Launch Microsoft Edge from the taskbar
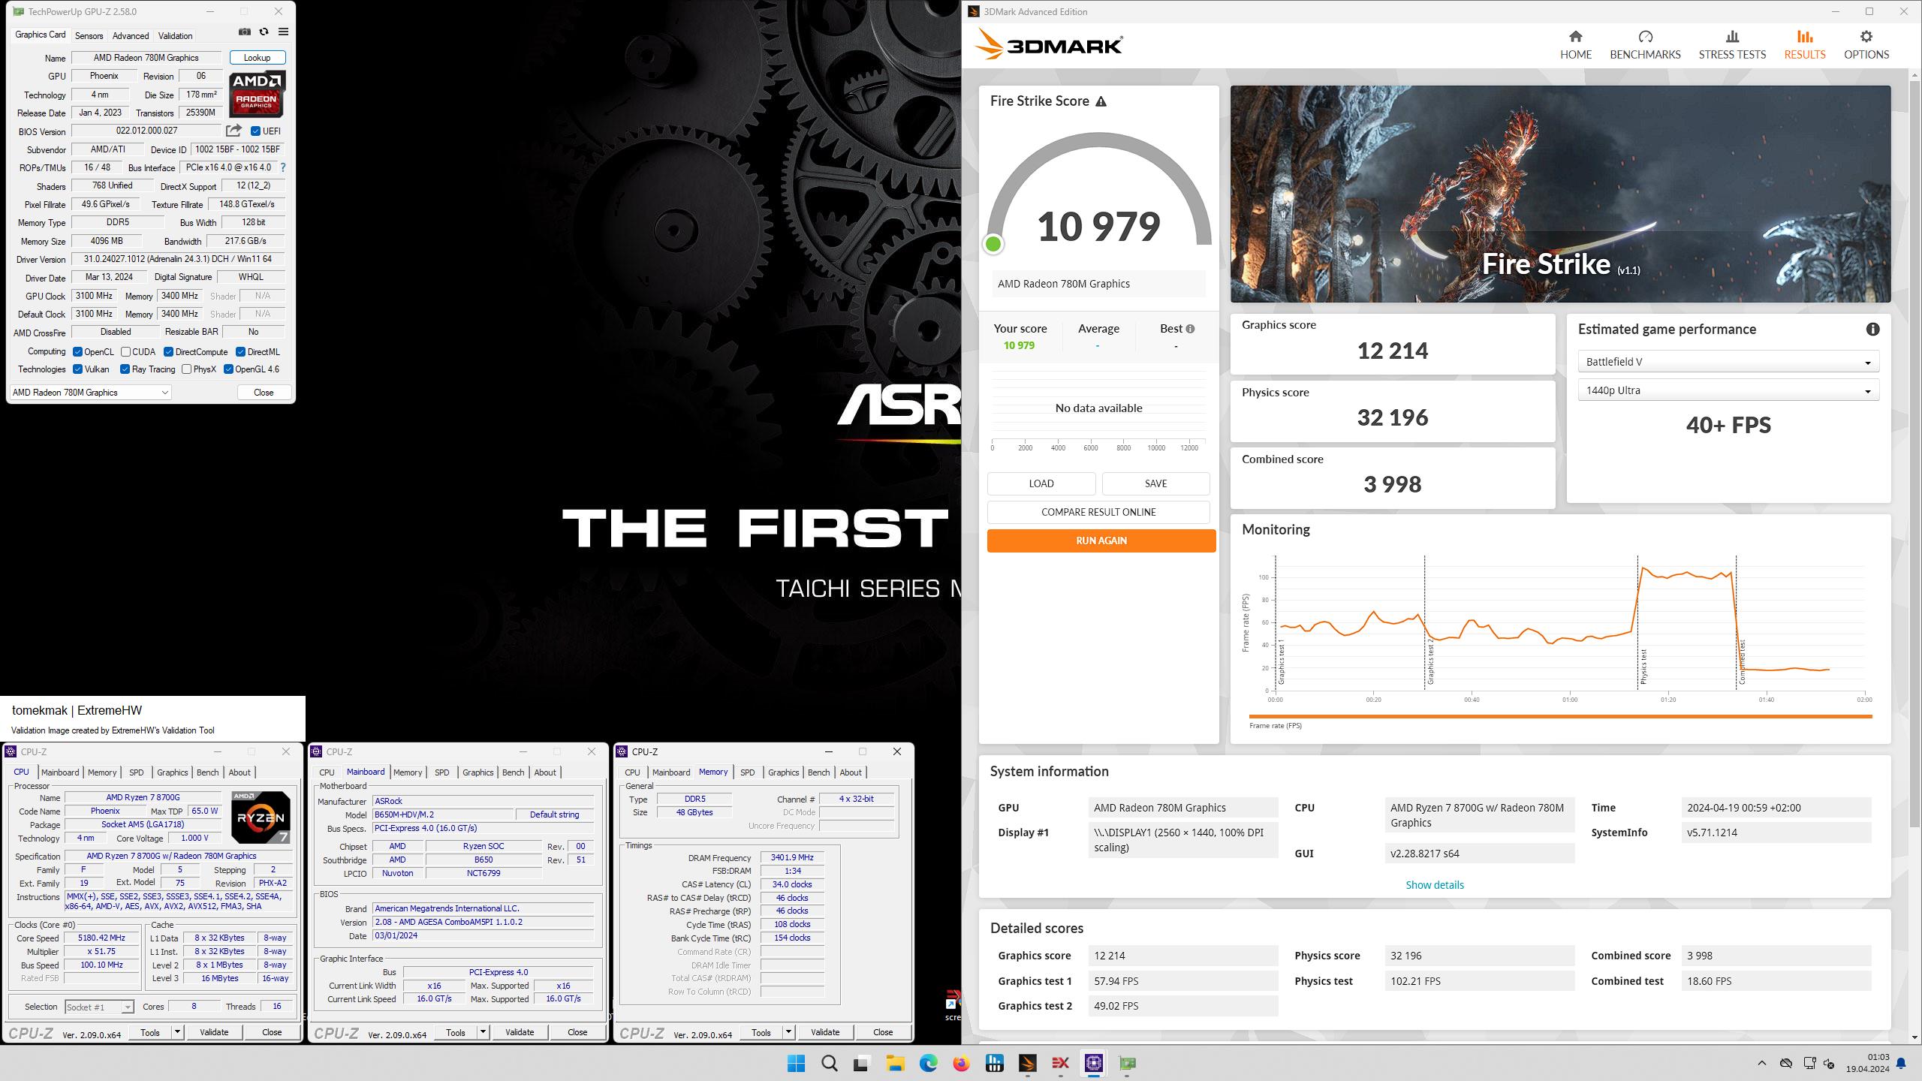This screenshot has height=1081, width=1922. pos(928,1063)
